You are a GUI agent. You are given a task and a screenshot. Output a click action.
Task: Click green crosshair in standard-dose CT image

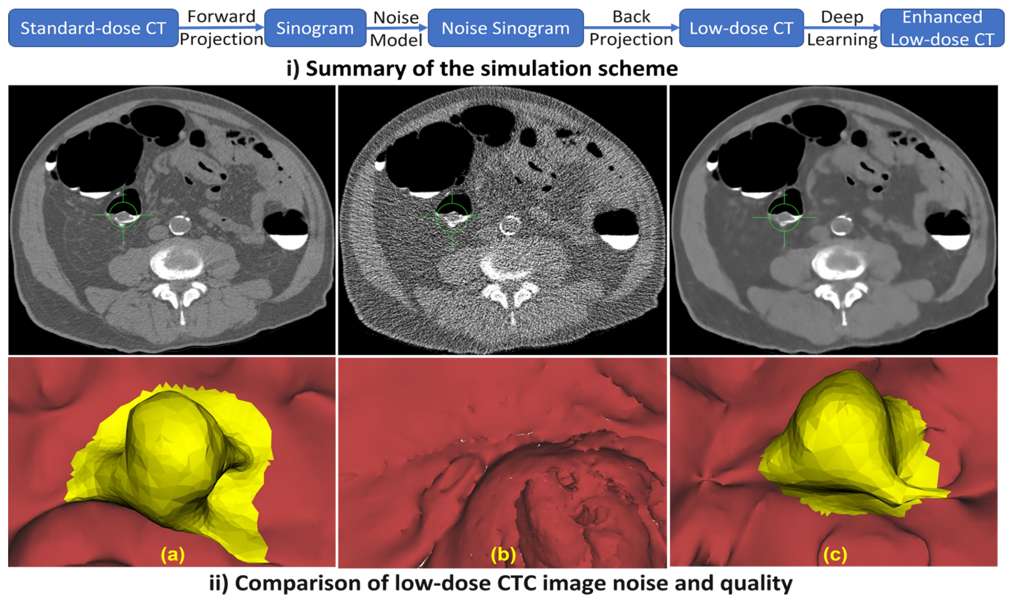[x=123, y=215]
